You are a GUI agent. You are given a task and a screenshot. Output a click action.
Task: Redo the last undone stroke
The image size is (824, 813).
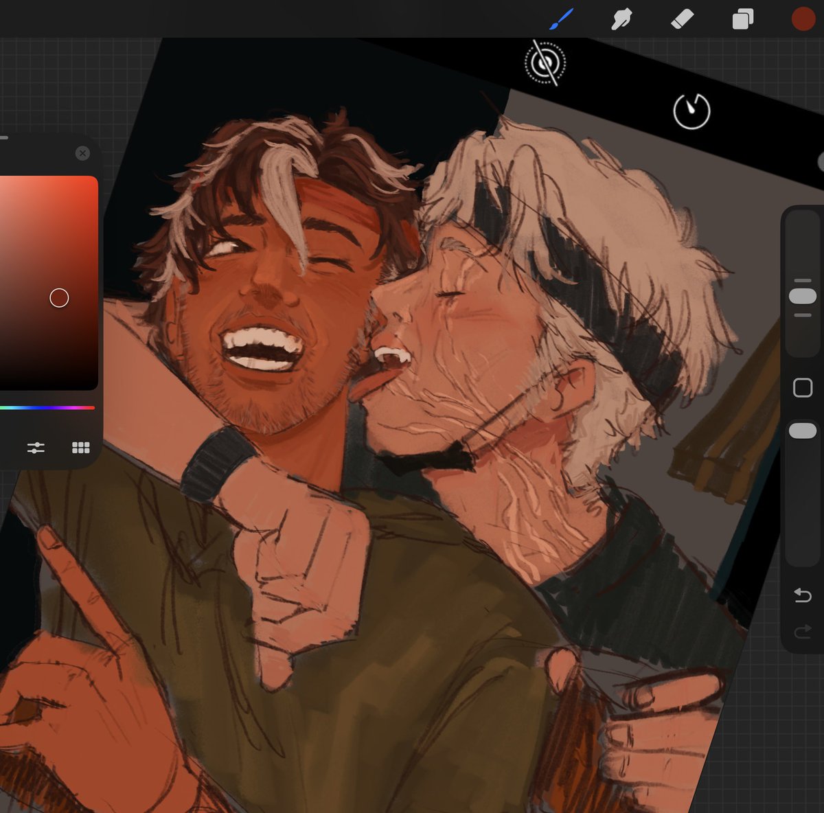[803, 631]
